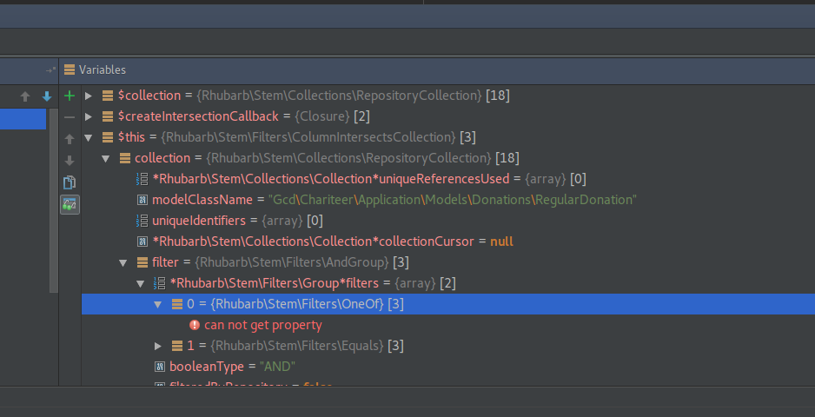Click the move watch up arrow
This screenshot has width=815, height=417.
pos(70,139)
